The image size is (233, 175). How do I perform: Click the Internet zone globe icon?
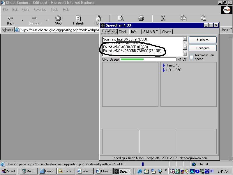pyautogui.click(x=194, y=164)
